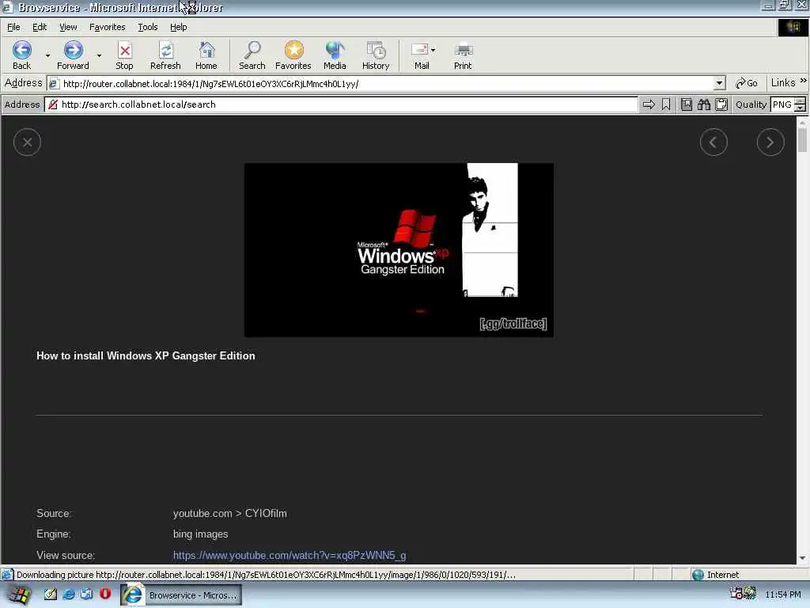Open the Favorites star toolbar button
Image resolution: width=810 pixels, height=608 pixels.
pyautogui.click(x=293, y=55)
